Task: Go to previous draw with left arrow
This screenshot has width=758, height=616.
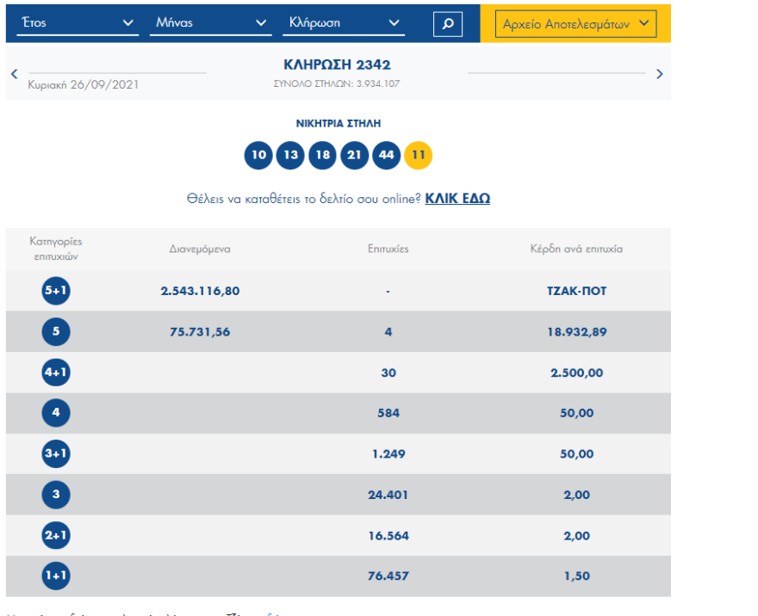Action: pyautogui.click(x=15, y=74)
